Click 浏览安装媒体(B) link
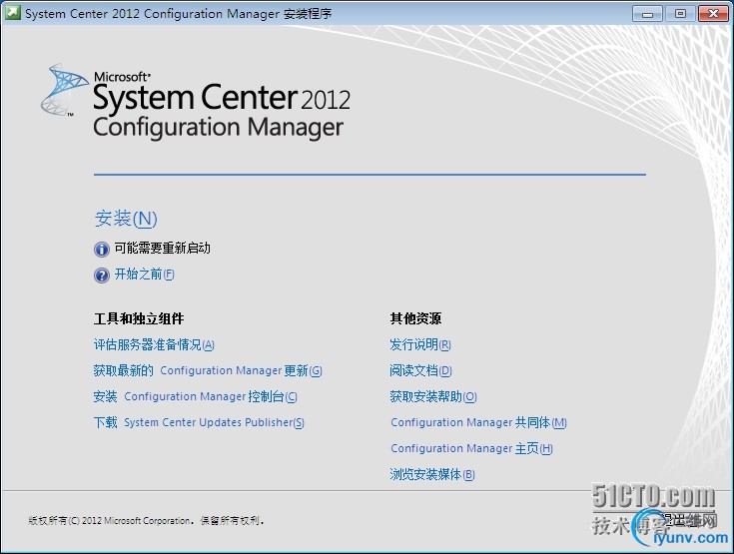 click(432, 474)
